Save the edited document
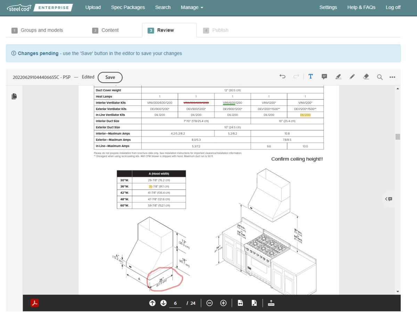417x312 pixels. [110, 77]
